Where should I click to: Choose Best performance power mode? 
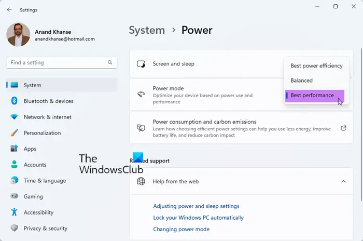(x=315, y=96)
